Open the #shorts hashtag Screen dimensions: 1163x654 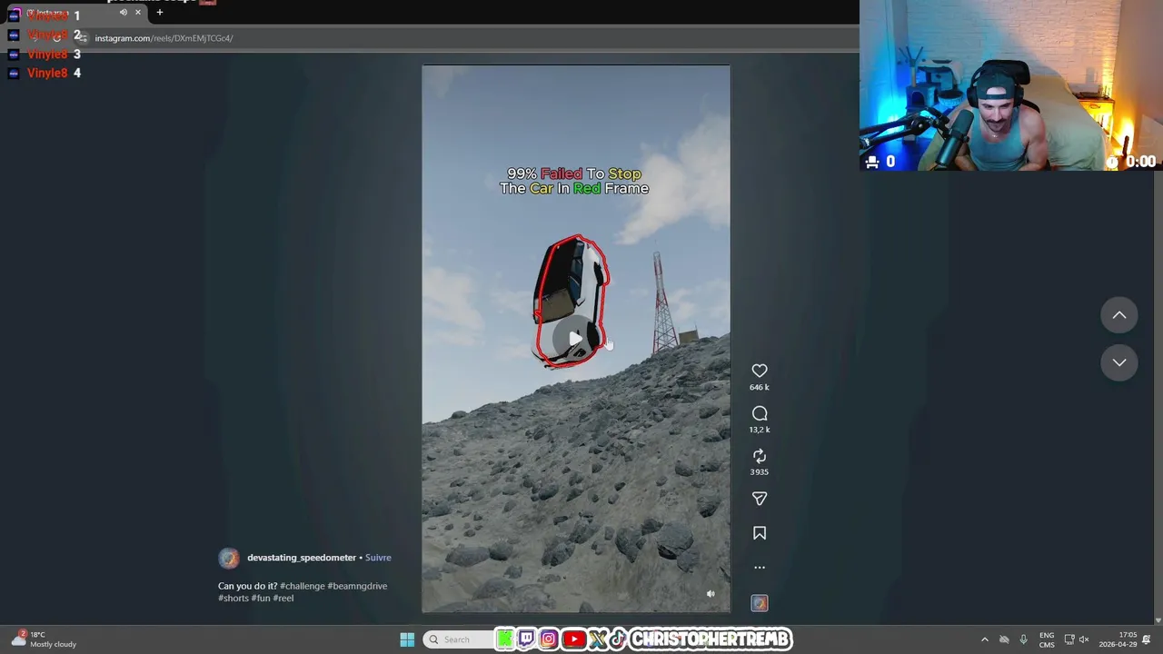click(234, 598)
